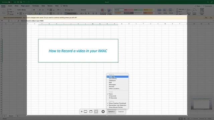Apply the Neutral cell style
This screenshot has height=120, width=214.
(148, 10)
